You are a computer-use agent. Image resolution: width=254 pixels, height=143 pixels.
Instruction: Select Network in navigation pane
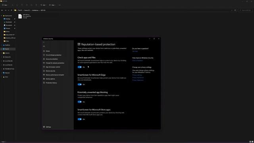[x=7, y=73]
